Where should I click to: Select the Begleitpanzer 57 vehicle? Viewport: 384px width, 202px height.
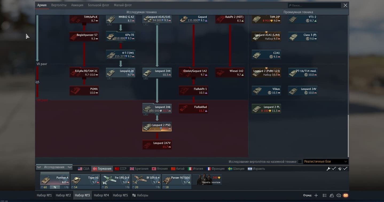click(x=84, y=37)
